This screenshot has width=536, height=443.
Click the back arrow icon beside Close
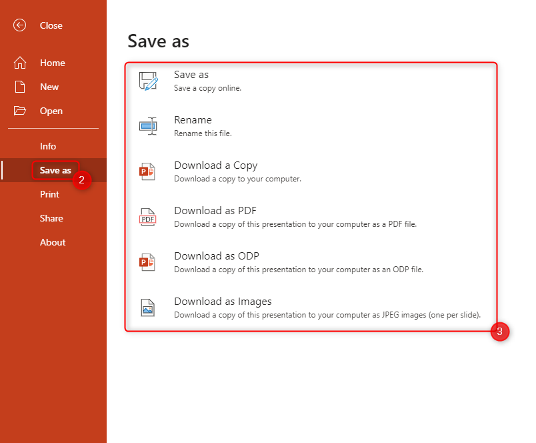click(20, 25)
